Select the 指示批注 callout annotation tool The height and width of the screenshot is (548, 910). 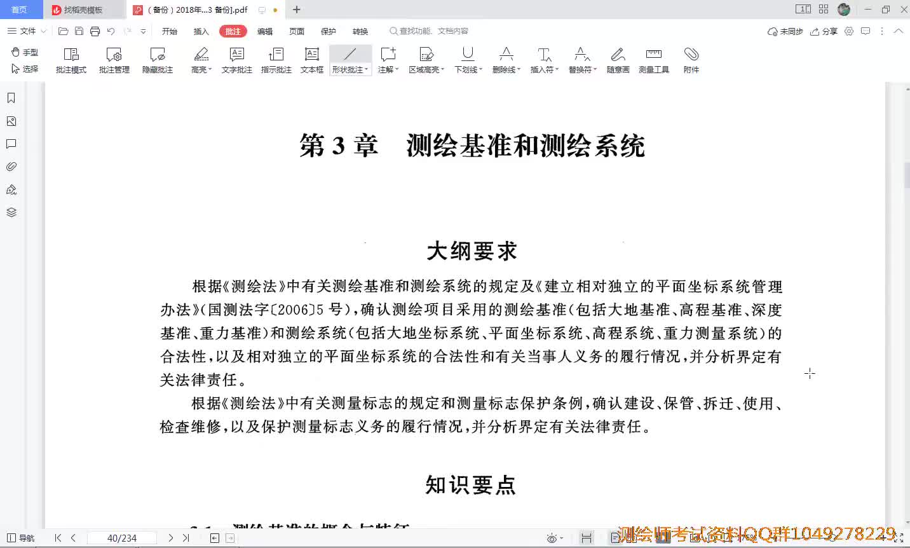[x=276, y=60]
